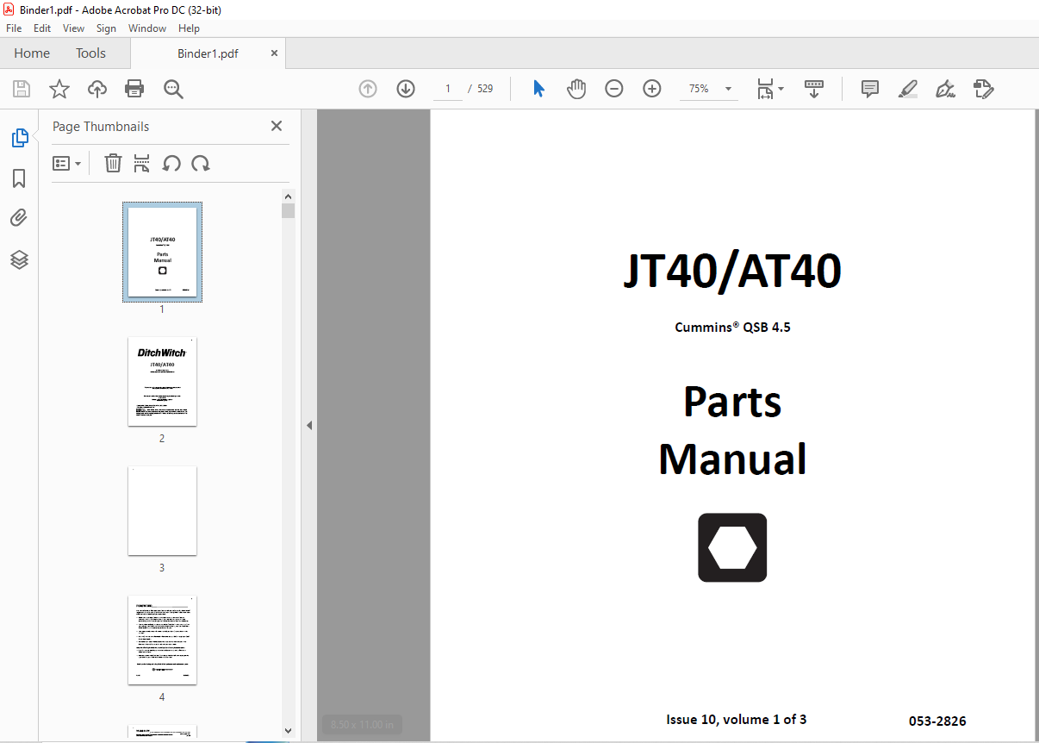The height and width of the screenshot is (743, 1039).
Task: Click the Print pages scissors icon
Action: coord(142,163)
